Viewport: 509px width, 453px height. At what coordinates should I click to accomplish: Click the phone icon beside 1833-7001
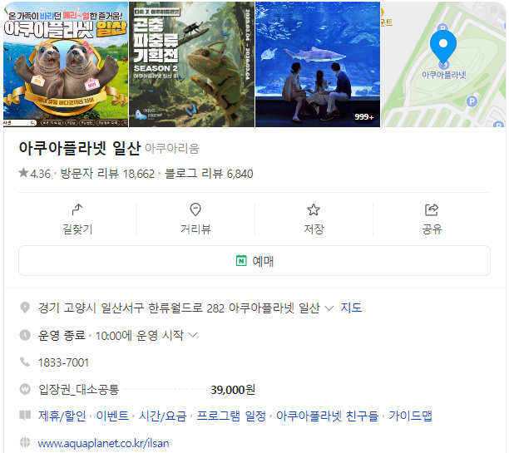25,362
